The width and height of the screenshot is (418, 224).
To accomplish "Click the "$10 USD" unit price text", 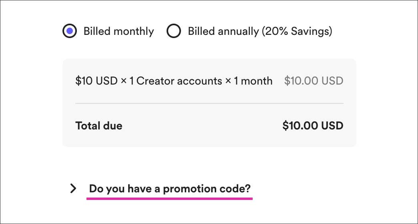I will tap(96, 81).
